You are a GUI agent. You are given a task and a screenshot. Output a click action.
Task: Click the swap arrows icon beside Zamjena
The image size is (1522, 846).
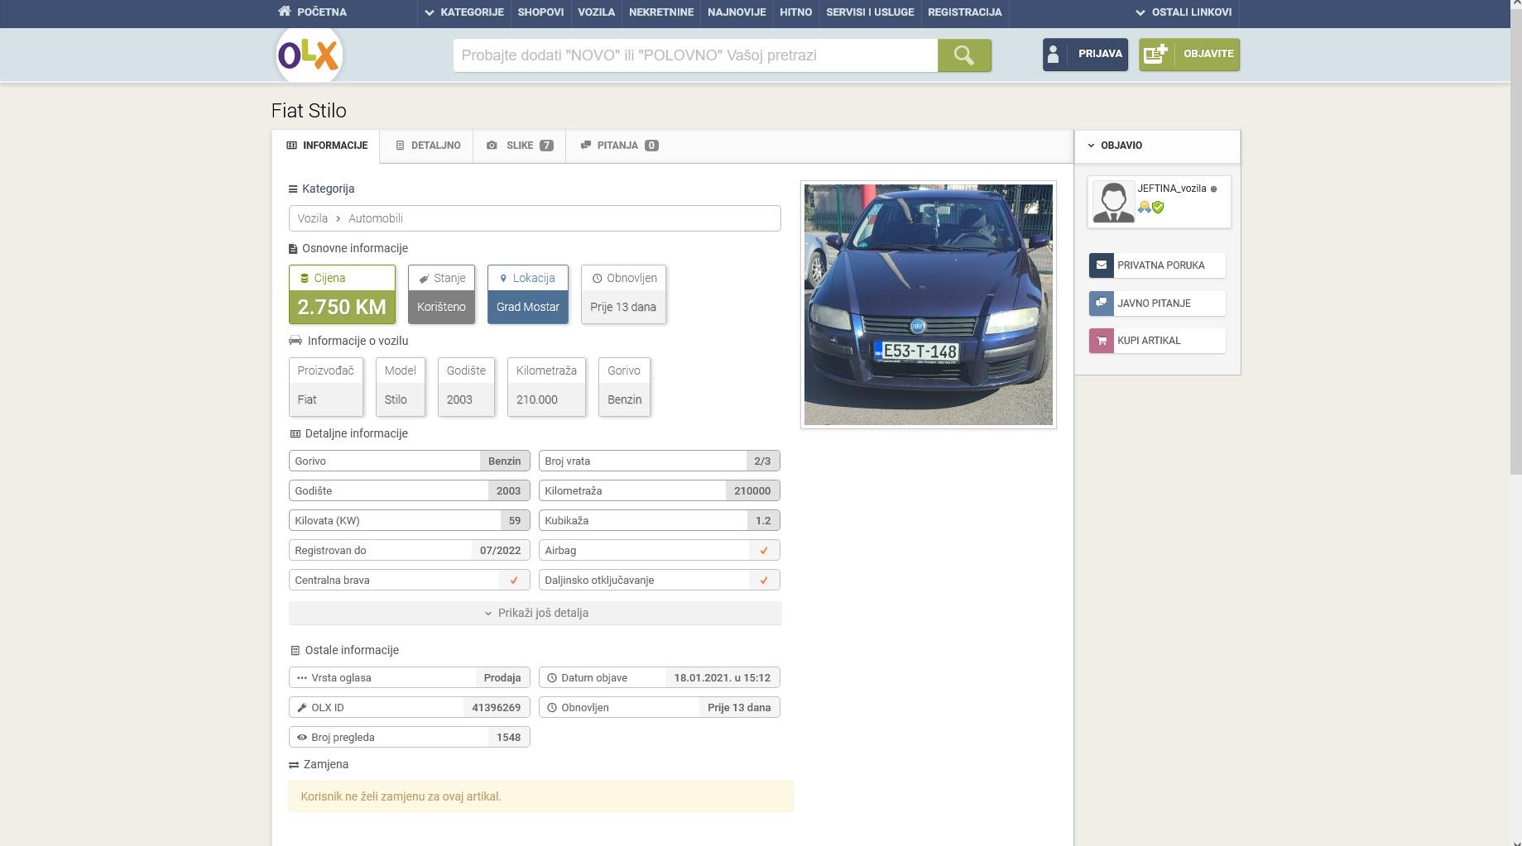tap(294, 765)
